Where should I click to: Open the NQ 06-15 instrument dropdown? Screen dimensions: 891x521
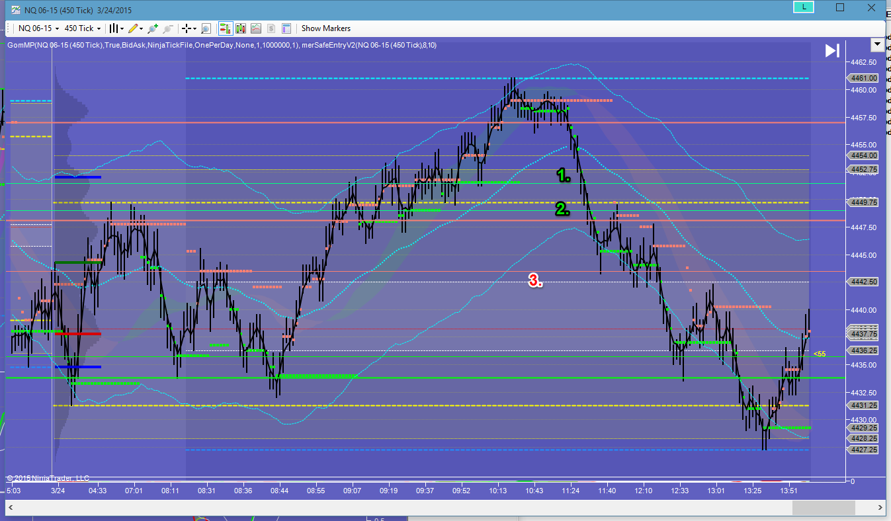coord(38,28)
